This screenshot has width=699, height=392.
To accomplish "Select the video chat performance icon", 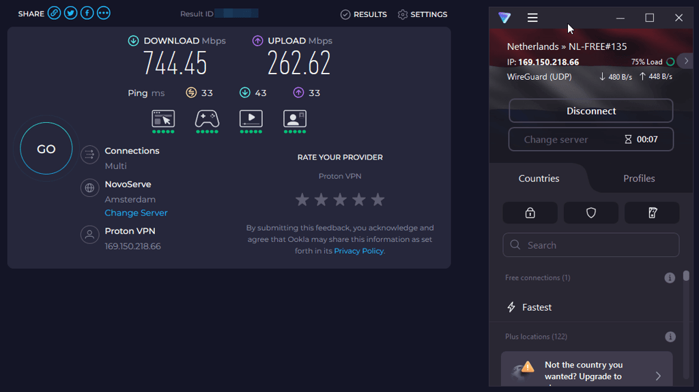I will click(295, 121).
